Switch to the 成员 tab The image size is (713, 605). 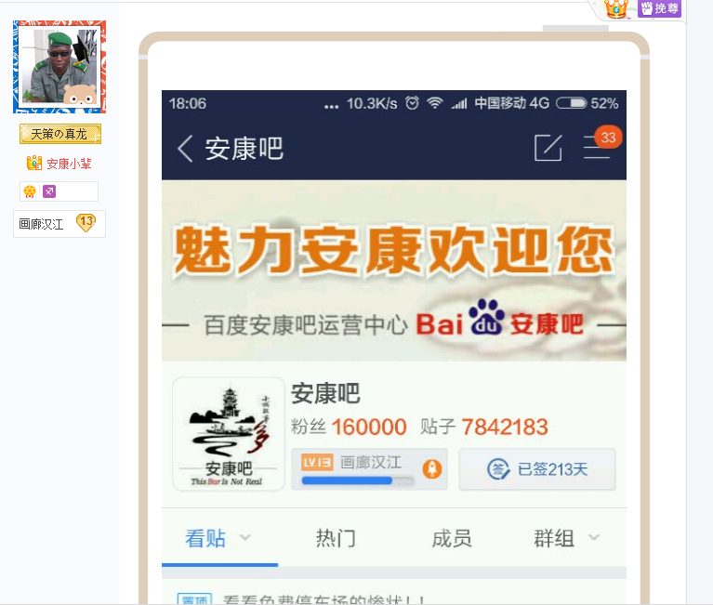point(452,539)
